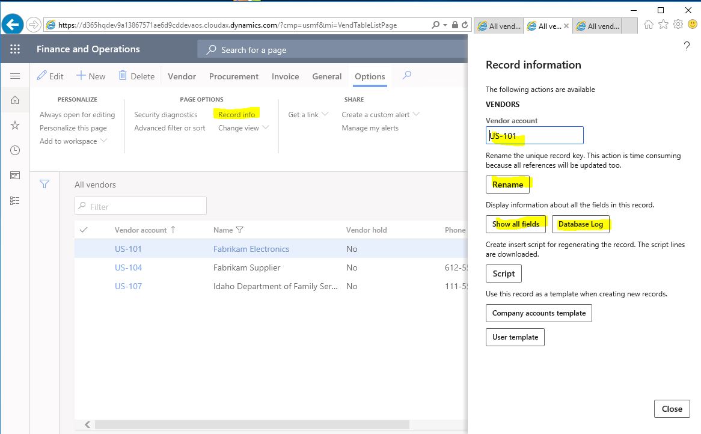This screenshot has height=434, width=701.
Task: Open the app launcher waffle icon
Action: (15, 49)
